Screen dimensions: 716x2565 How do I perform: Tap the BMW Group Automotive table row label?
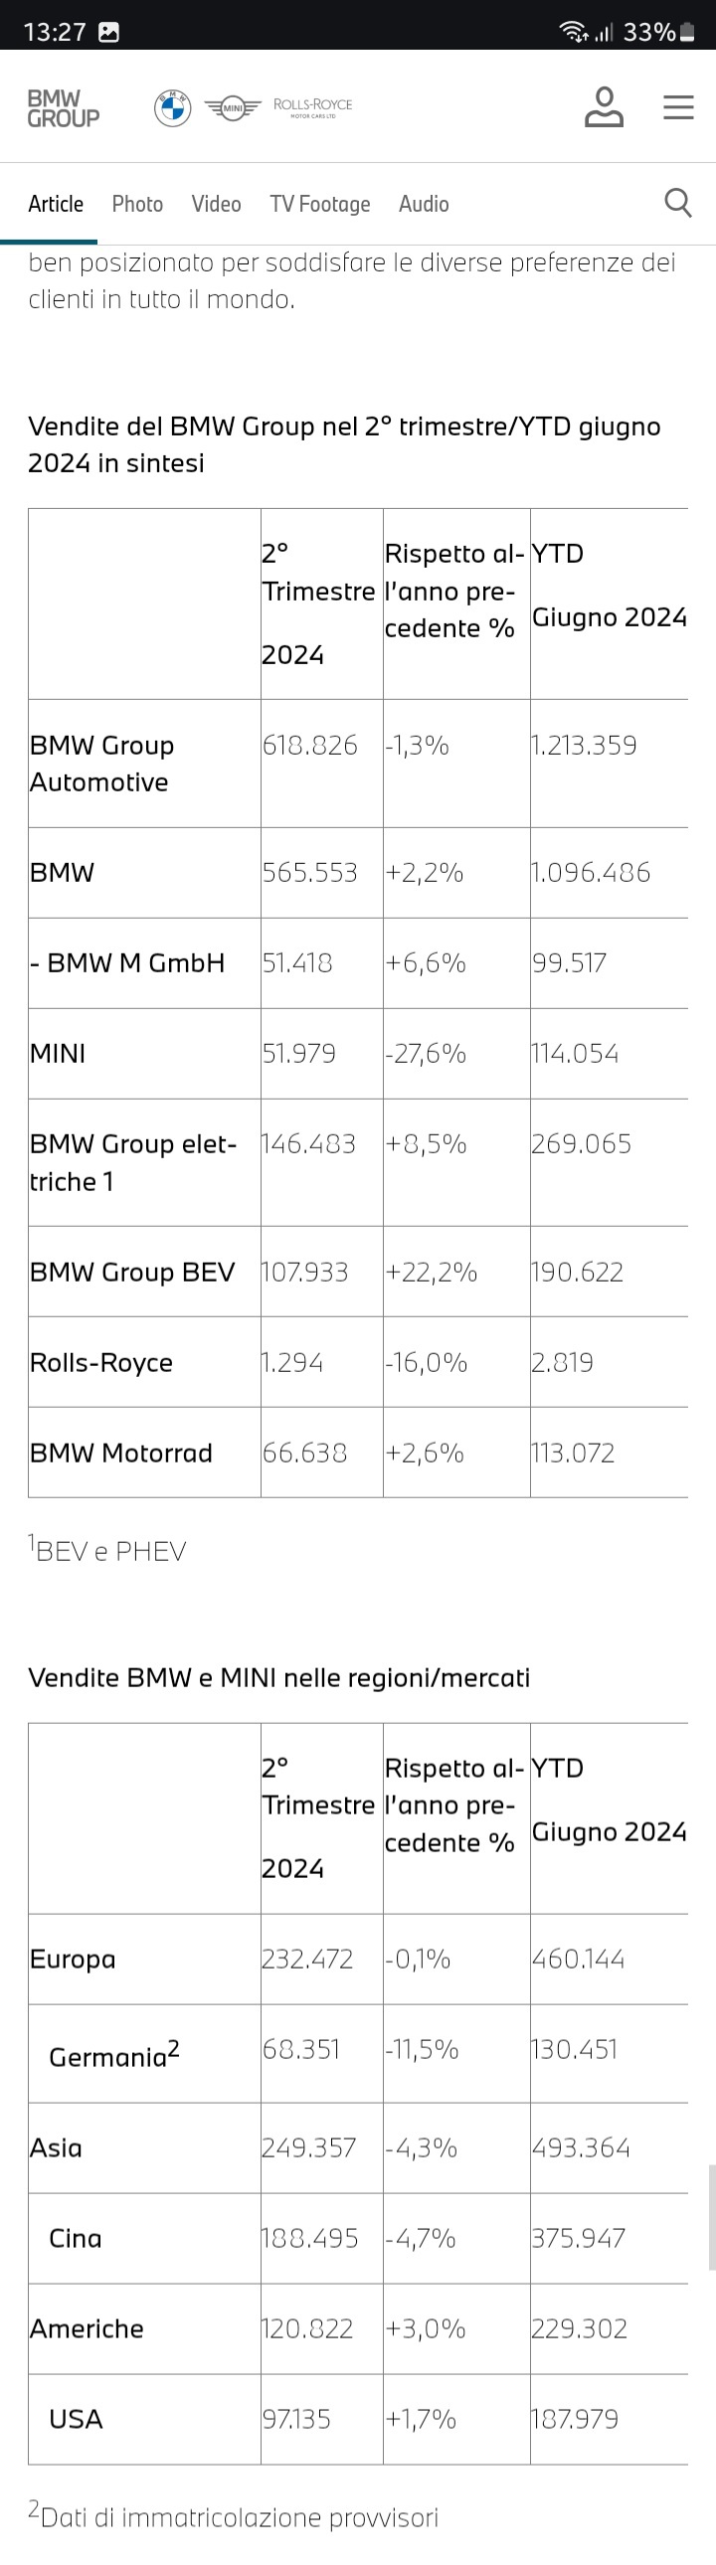(101, 764)
